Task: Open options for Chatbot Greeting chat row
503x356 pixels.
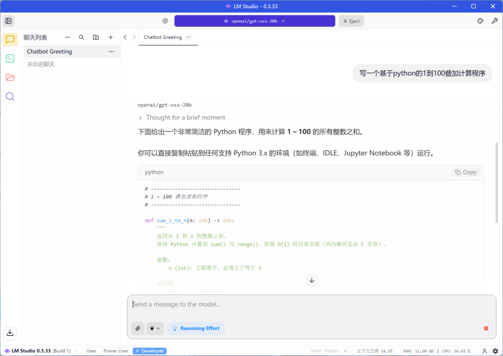Action: pyautogui.click(x=111, y=52)
